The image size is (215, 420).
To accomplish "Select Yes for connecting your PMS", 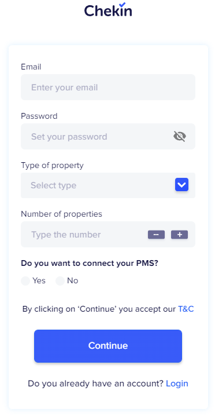I will click(x=25, y=281).
